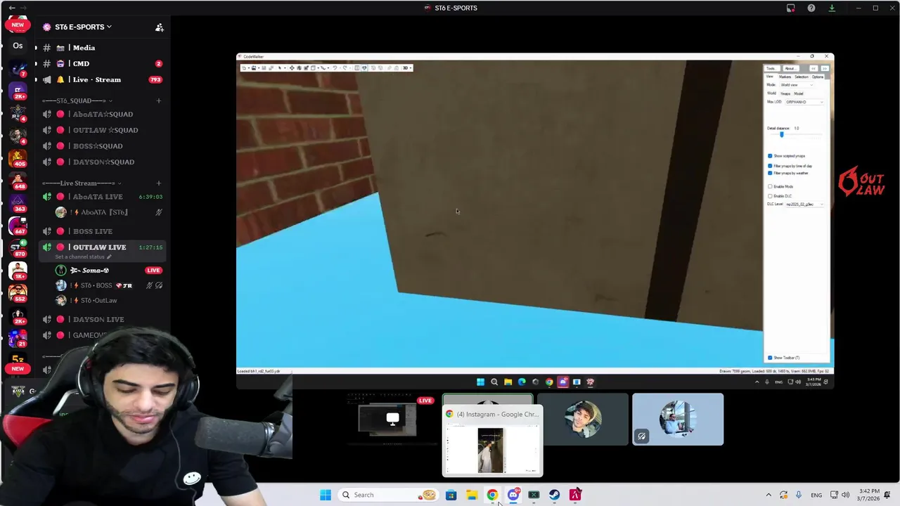900x506 pixels.
Task: Click the red LIVE badge beside Soma
Action: pyautogui.click(x=153, y=271)
